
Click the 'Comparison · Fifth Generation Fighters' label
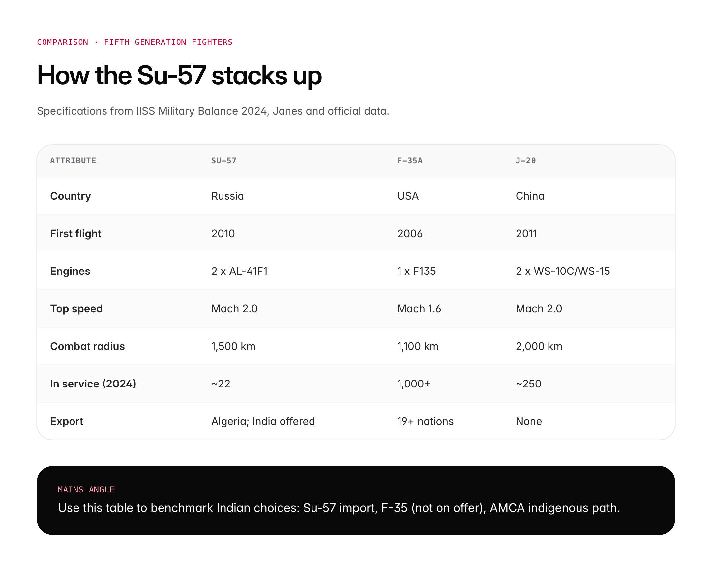pos(135,42)
